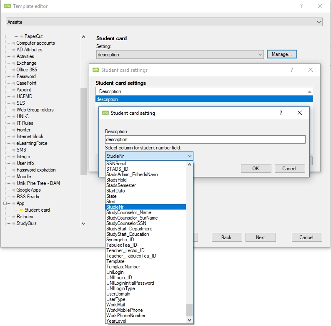Click Cancel in Student card setting dialog
The width and height of the screenshot is (331, 326).
[x=289, y=169]
